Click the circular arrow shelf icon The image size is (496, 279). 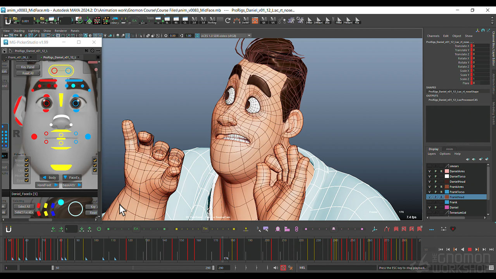point(227,21)
